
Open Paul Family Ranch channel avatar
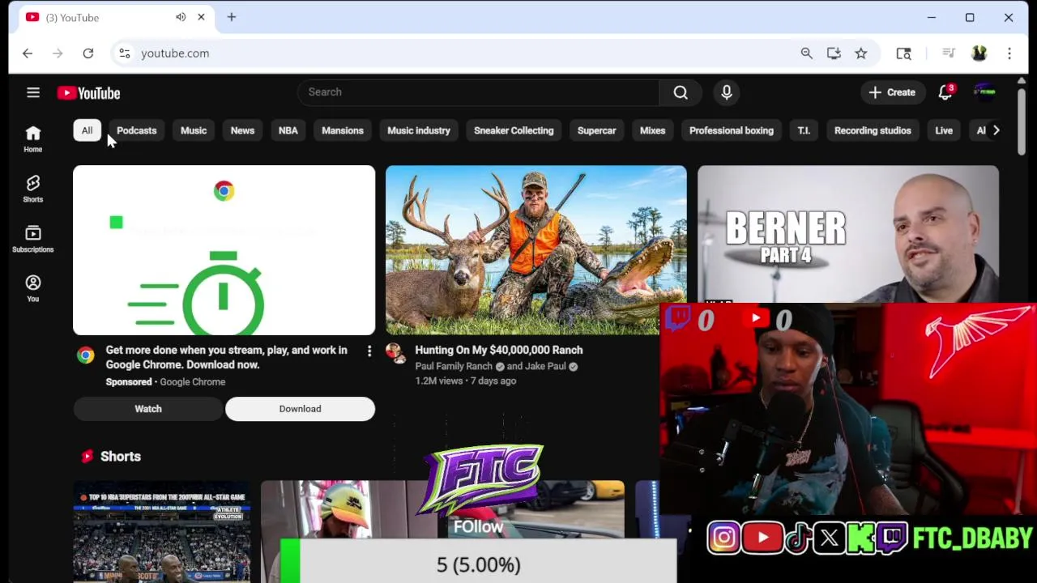point(395,353)
